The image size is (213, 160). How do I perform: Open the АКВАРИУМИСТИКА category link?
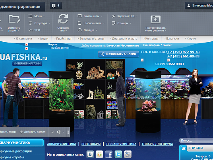click(62, 144)
